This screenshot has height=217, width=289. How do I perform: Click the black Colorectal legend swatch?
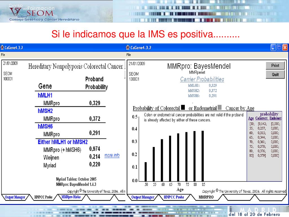(x=183, y=107)
